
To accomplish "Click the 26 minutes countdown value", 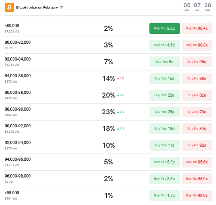I will click(x=207, y=5).
